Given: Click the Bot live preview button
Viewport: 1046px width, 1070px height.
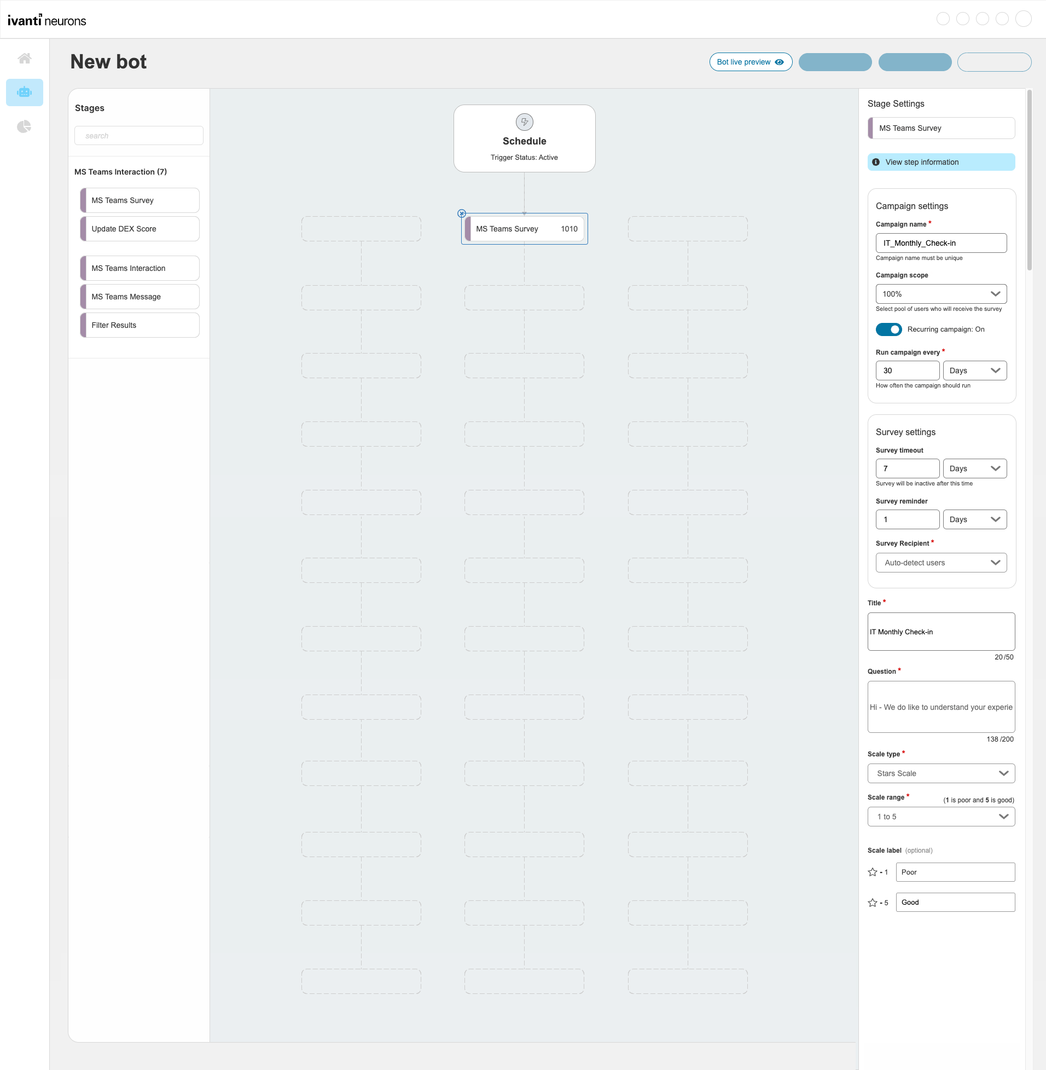Looking at the screenshot, I should tap(751, 62).
